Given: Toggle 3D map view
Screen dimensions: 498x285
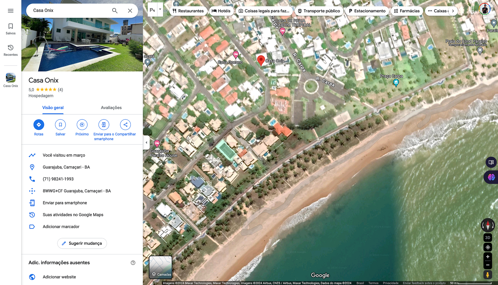Looking at the screenshot, I should click(488, 238).
